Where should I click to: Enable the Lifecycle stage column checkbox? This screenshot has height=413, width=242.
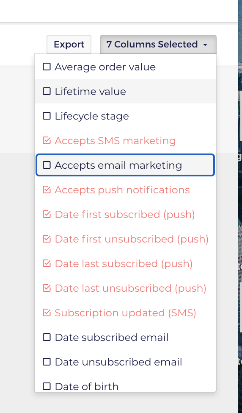47,116
